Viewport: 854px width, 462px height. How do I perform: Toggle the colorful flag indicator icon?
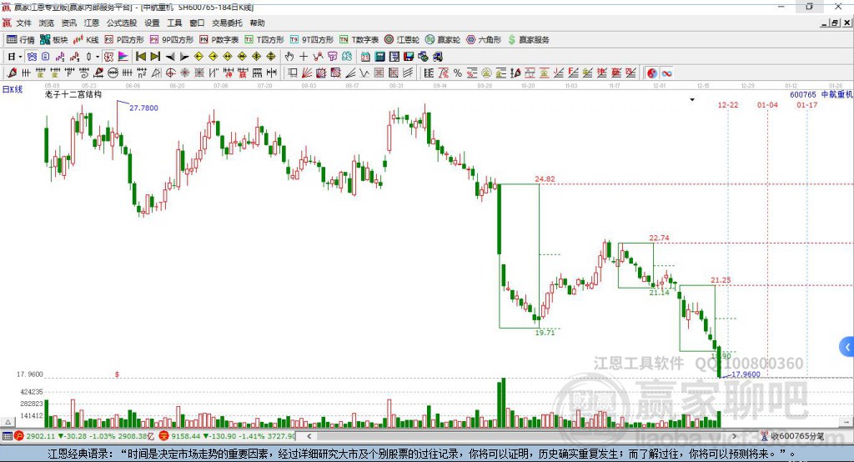[123, 57]
